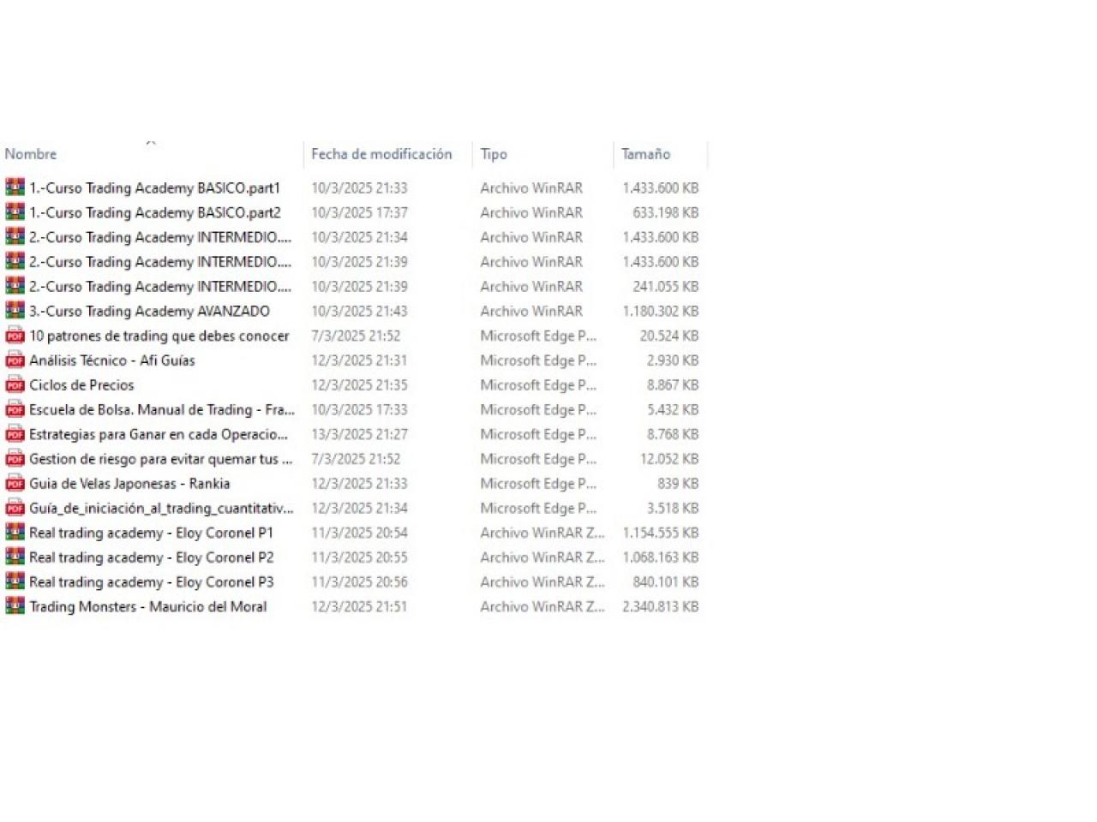Click the ZIP icon of Eloy Coronel P2
This screenshot has height=822, width=1097.
click(x=15, y=557)
